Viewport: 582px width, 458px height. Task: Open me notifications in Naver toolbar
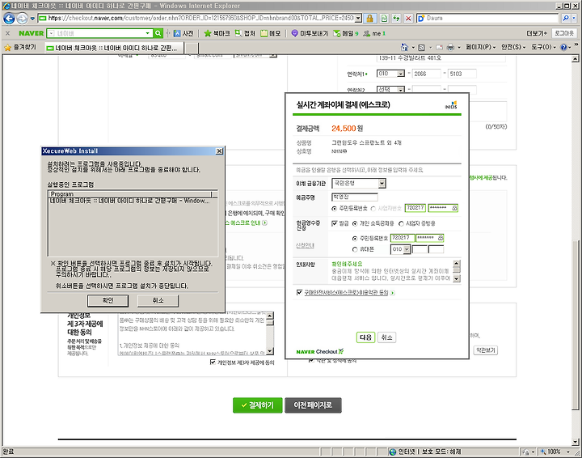(374, 33)
